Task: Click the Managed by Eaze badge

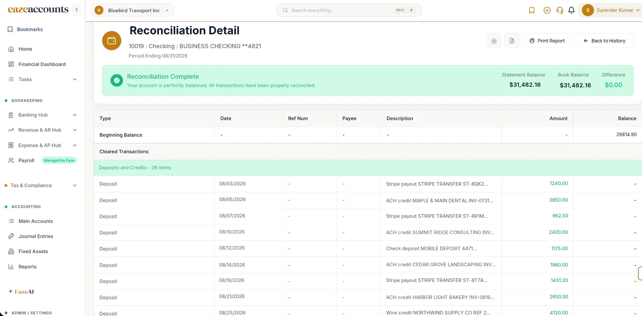Action: pos(59,161)
